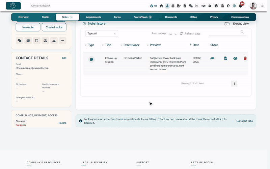The height and width of the screenshot is (169, 270).
Task: View the Follow-up session note with eye icon
Action: point(235,58)
